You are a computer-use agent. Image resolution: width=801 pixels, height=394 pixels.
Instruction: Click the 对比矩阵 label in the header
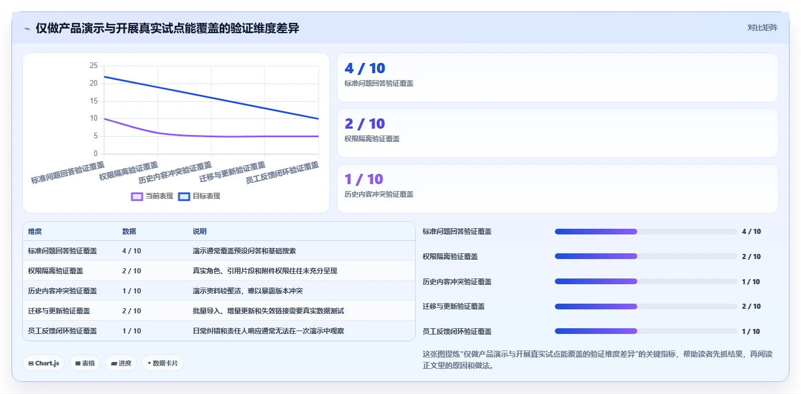pyautogui.click(x=762, y=27)
